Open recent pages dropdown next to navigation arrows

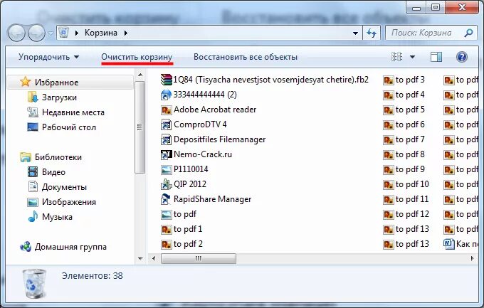click(x=51, y=33)
